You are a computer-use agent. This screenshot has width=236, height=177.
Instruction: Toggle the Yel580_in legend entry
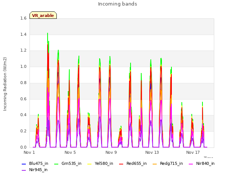(100, 163)
